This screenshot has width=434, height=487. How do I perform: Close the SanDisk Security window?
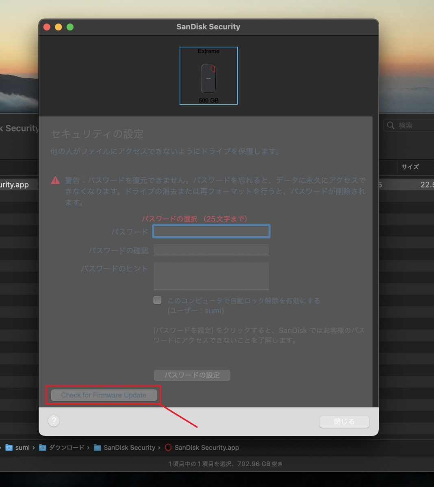[x=47, y=27]
